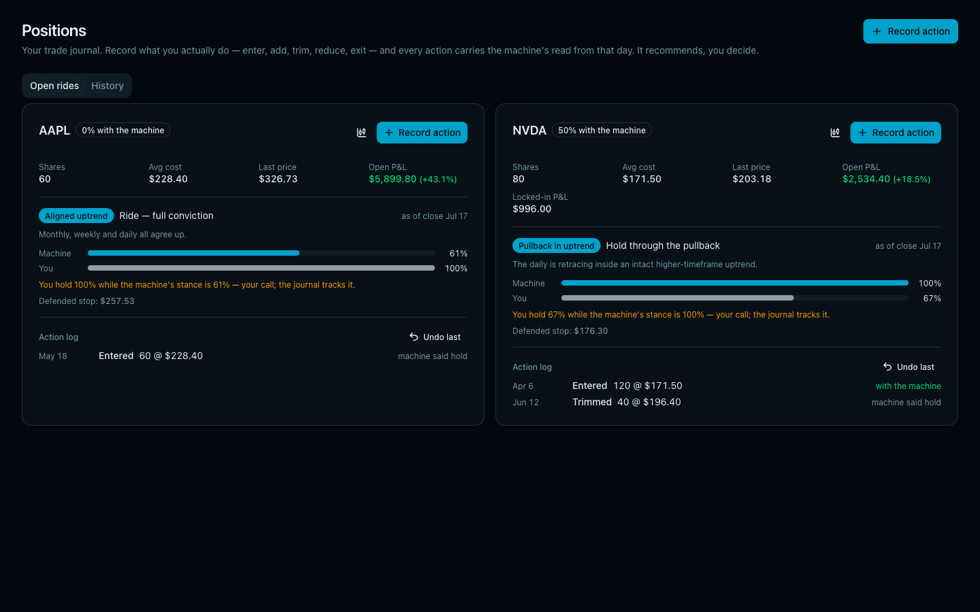Open the AAPL chart icon

click(x=361, y=133)
